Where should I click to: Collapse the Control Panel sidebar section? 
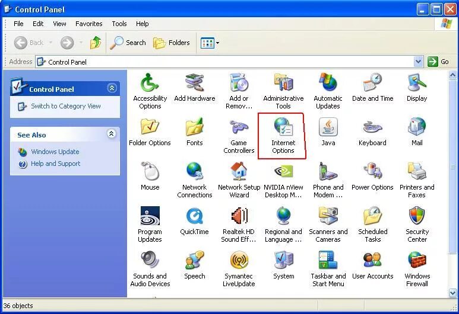tap(112, 88)
